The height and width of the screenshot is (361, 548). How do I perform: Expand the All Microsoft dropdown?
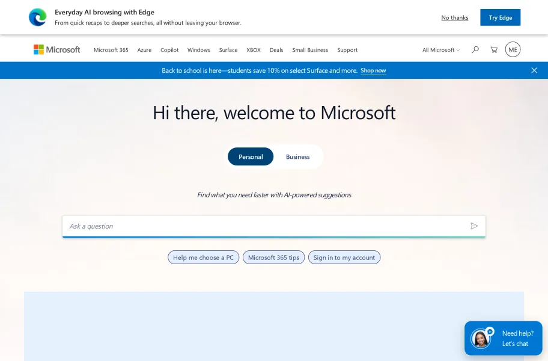click(x=441, y=50)
